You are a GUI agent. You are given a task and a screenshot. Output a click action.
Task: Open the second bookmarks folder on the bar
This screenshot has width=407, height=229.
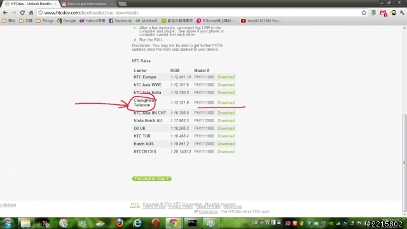point(25,21)
